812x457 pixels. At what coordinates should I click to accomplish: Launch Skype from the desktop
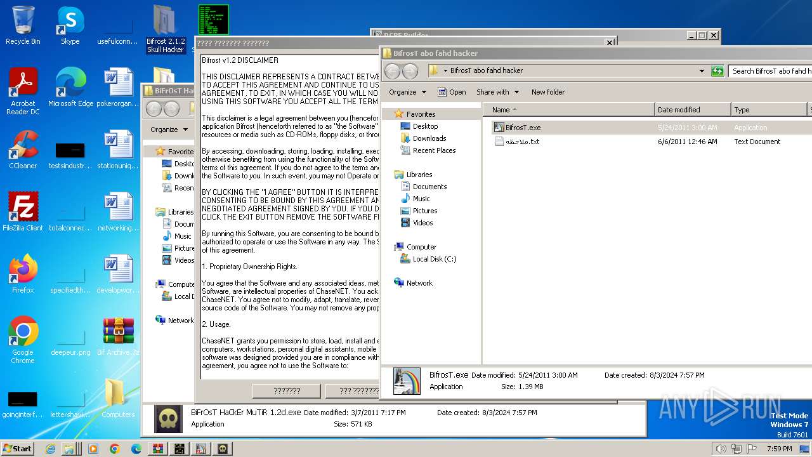click(x=70, y=25)
